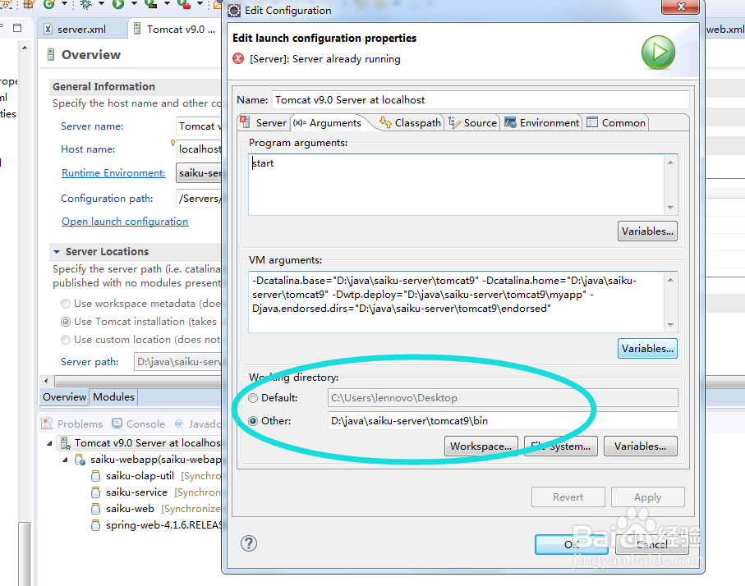Open the Problems view tab
This screenshot has height=586, width=745.
(72, 423)
